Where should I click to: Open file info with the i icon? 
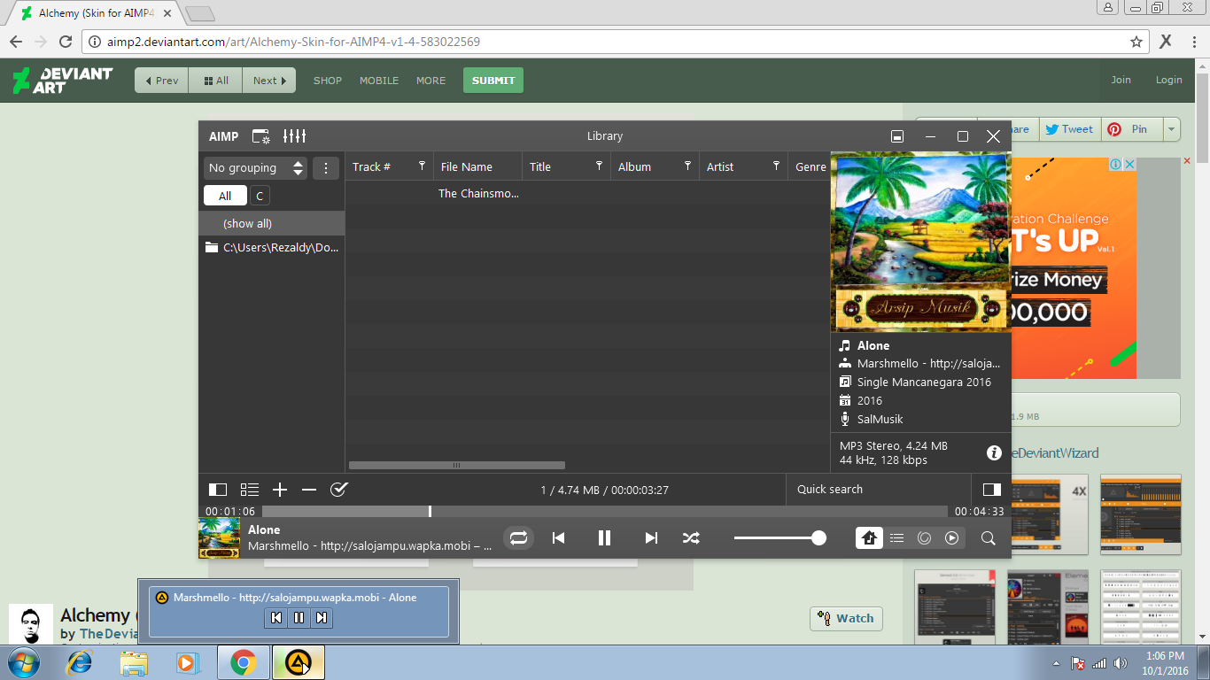(x=994, y=453)
